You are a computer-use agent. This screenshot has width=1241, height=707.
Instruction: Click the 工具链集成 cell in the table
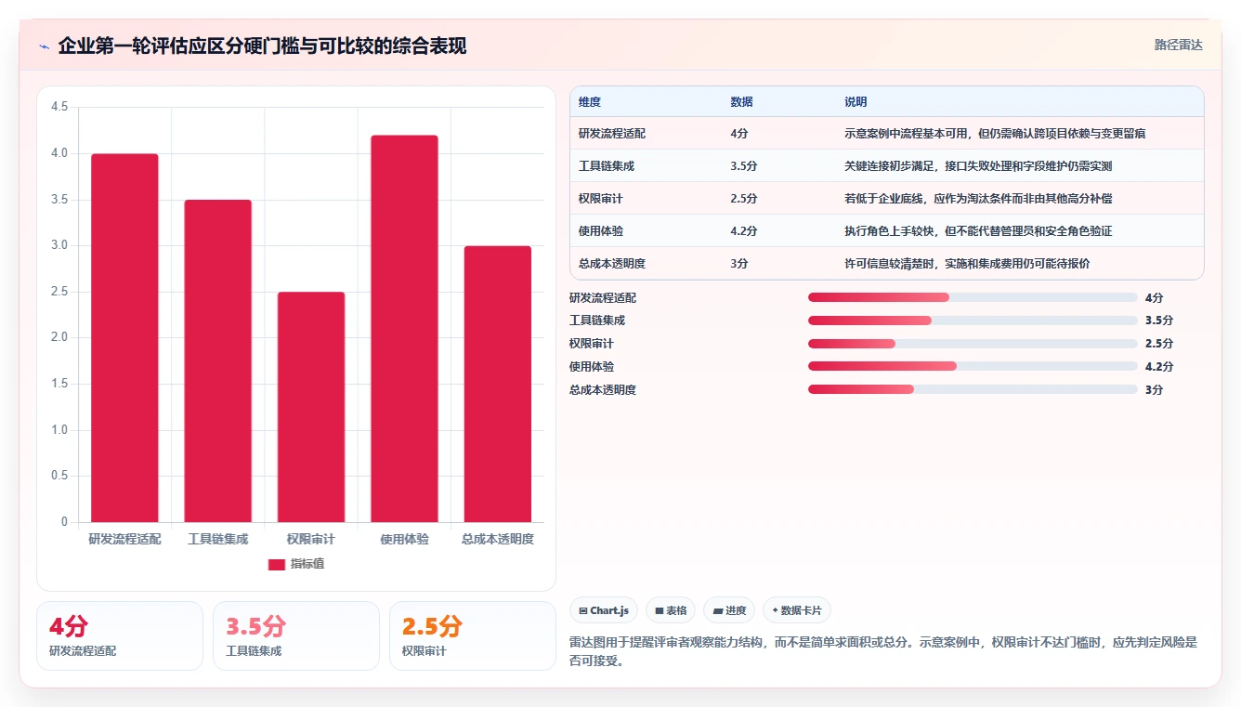pos(607,166)
